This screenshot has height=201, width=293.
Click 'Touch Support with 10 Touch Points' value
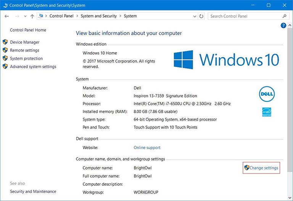coord(165,127)
